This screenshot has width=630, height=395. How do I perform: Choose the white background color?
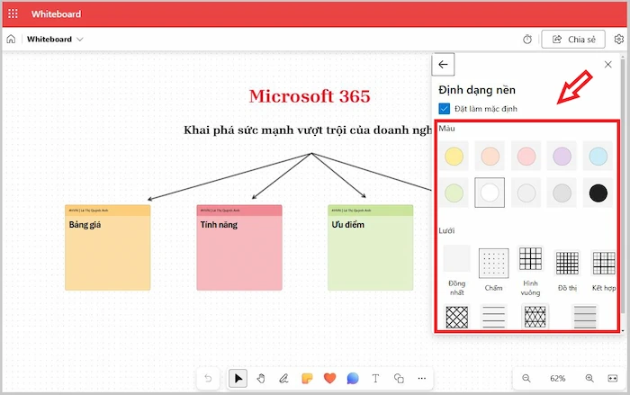(x=490, y=193)
